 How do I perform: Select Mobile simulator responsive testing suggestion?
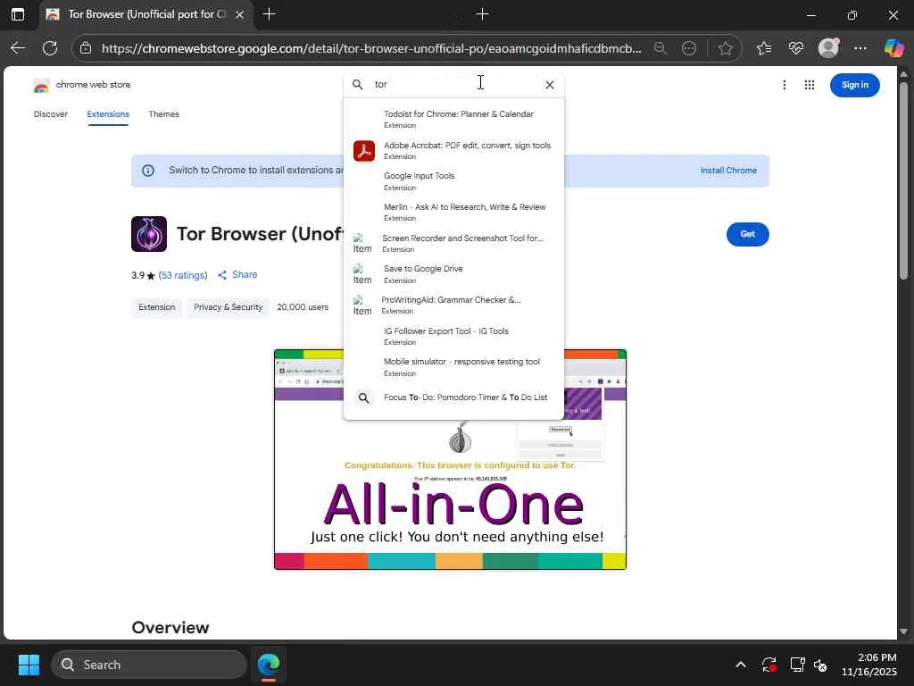453,367
